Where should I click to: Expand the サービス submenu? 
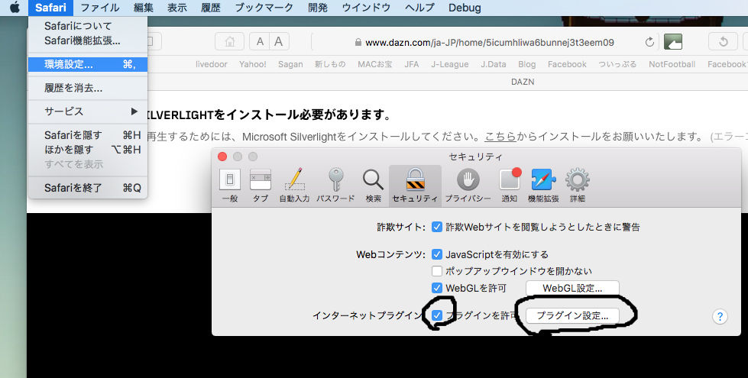[88, 111]
